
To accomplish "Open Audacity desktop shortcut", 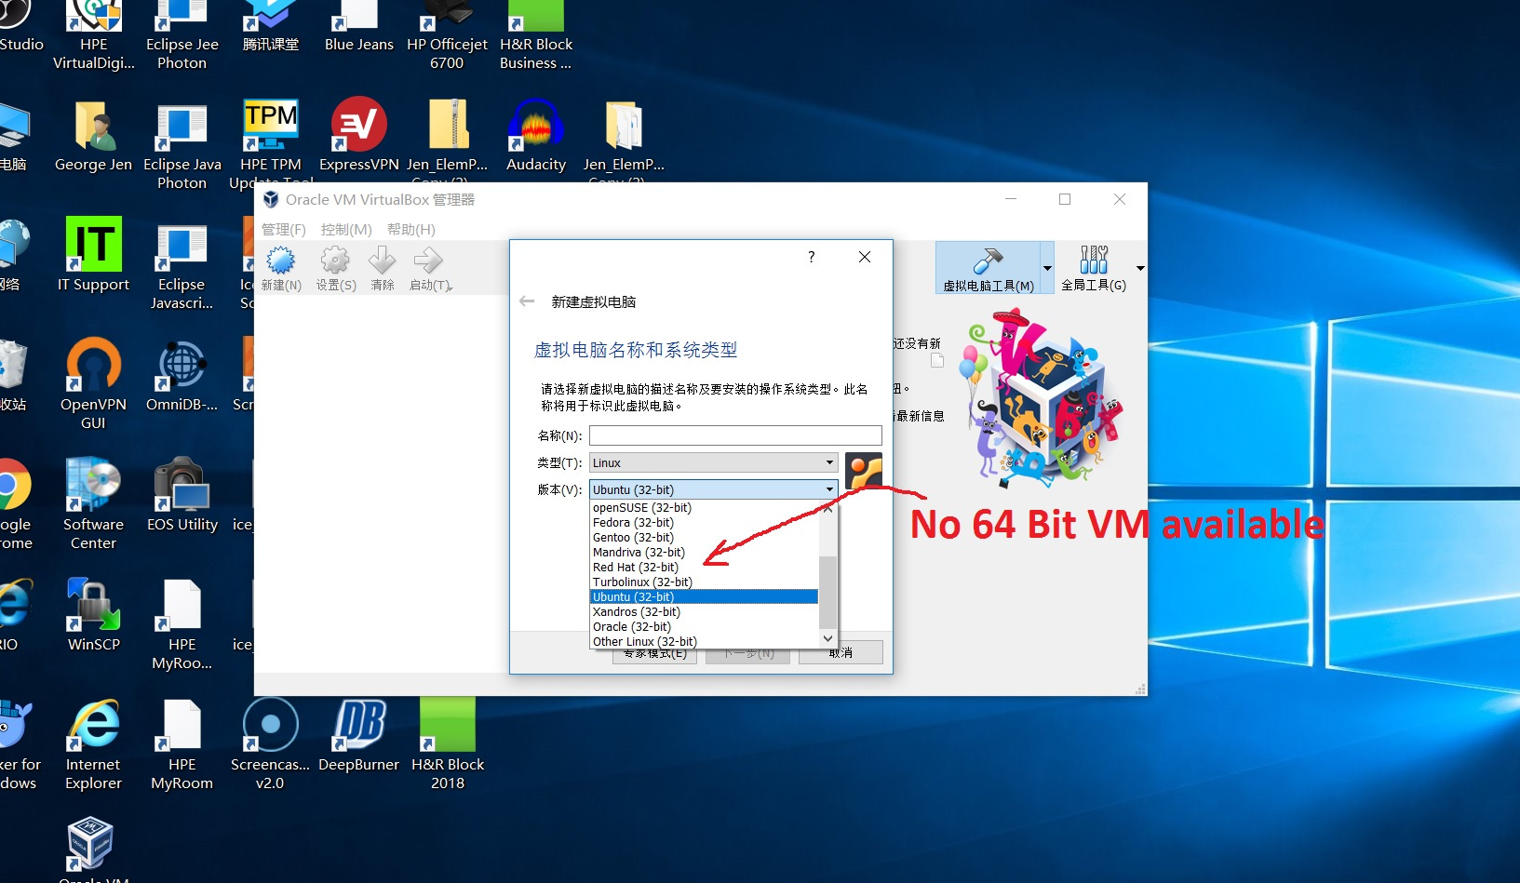I will (x=536, y=137).
